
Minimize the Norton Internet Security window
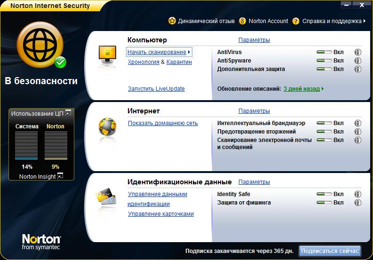346,5
